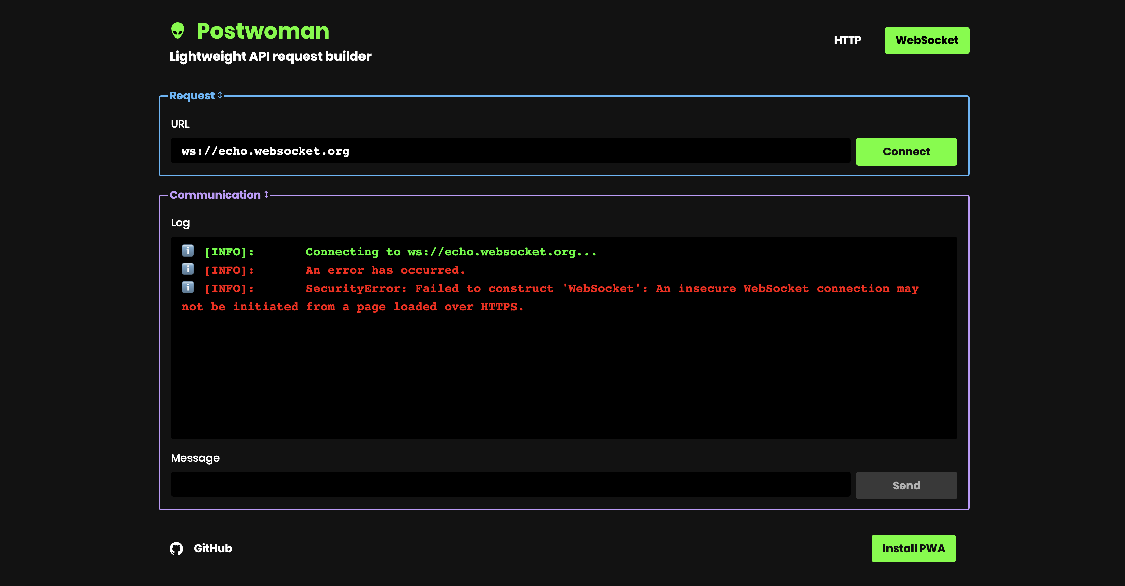Screen dimensions: 1125x586
Task: Click info icon beside SecurityError log entry
Action: [x=188, y=287]
